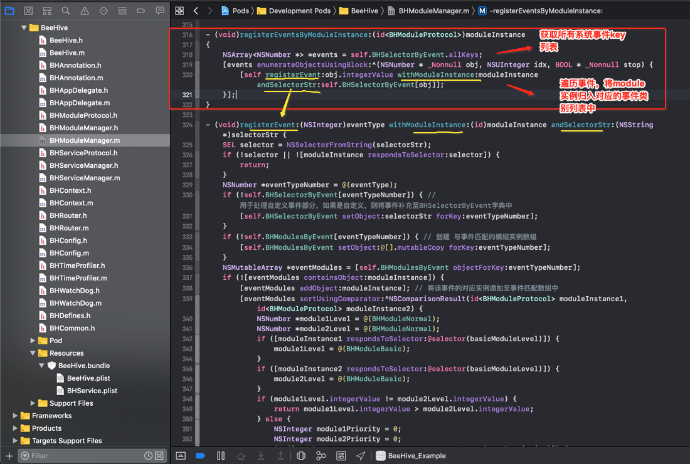Expand the Products folder
Image resolution: width=690 pixels, height=464 pixels.
click(x=15, y=428)
